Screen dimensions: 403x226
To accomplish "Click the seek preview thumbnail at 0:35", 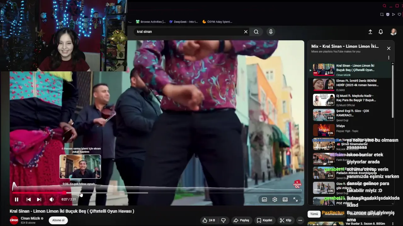I will click(80, 167).
